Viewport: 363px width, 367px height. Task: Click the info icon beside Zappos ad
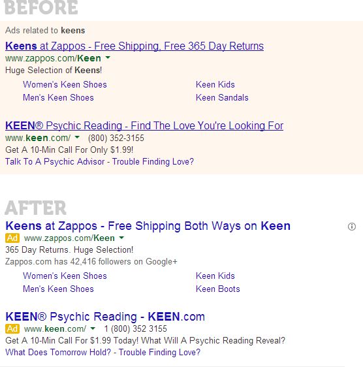(352, 227)
